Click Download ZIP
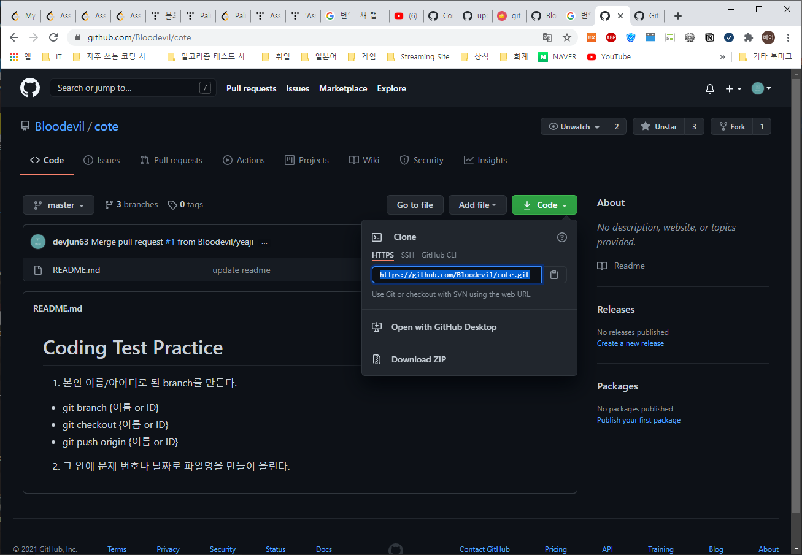 (418, 359)
